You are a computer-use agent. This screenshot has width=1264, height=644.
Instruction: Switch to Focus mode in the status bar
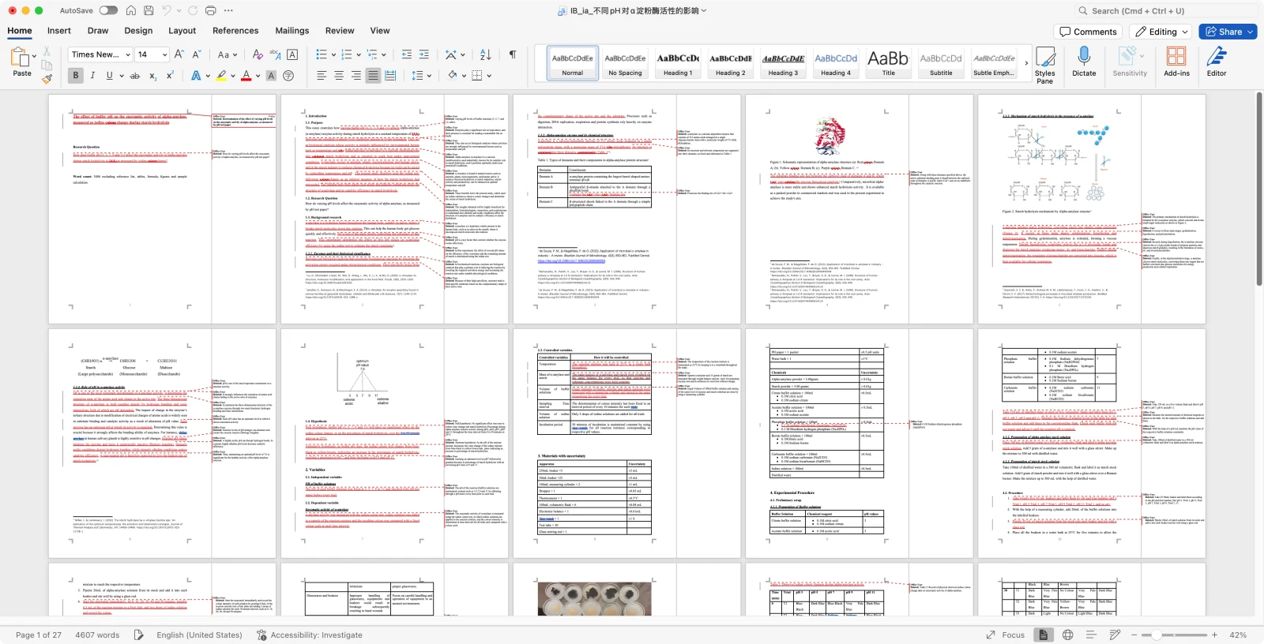coord(1005,635)
